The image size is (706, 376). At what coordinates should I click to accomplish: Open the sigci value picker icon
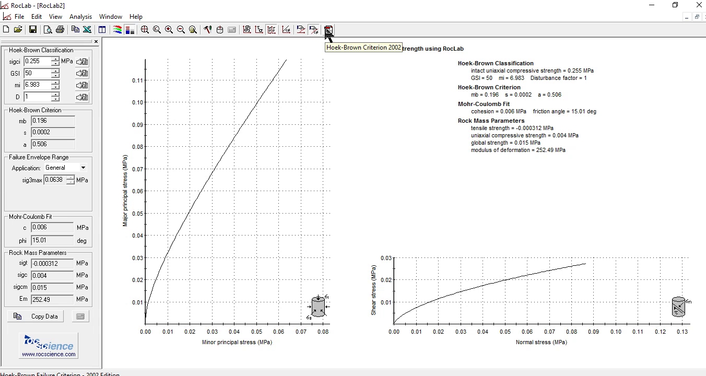(x=82, y=62)
